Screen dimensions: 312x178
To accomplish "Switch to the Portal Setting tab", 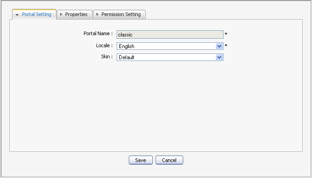I will pos(36,14).
